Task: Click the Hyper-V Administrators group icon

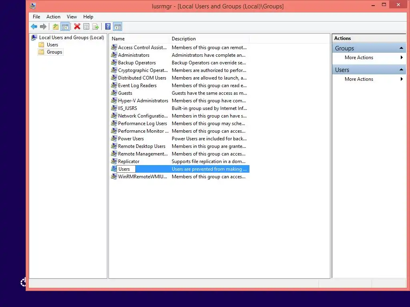Action: click(114, 100)
